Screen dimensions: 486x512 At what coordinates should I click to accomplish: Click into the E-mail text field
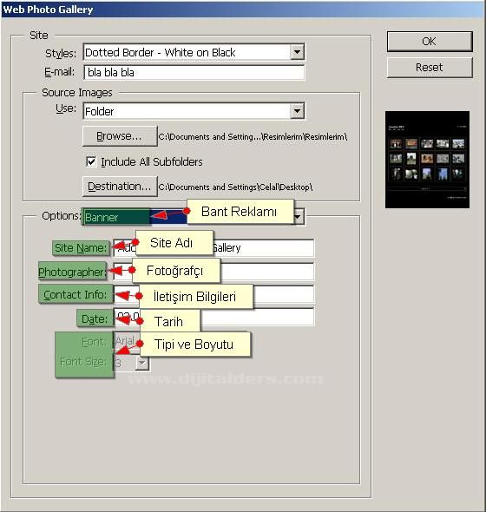coord(194,72)
